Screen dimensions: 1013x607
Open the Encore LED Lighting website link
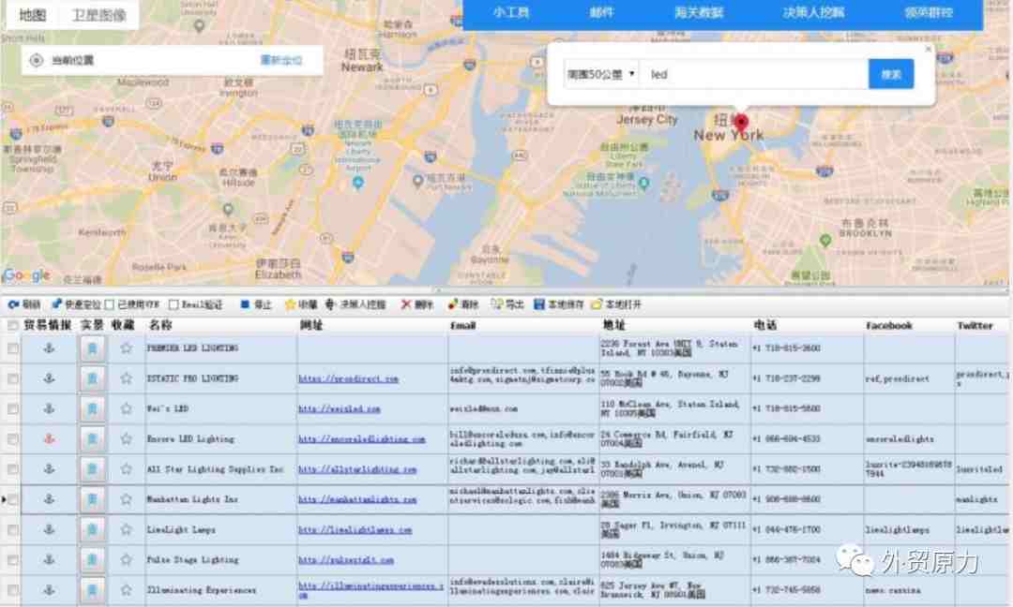tap(362, 439)
